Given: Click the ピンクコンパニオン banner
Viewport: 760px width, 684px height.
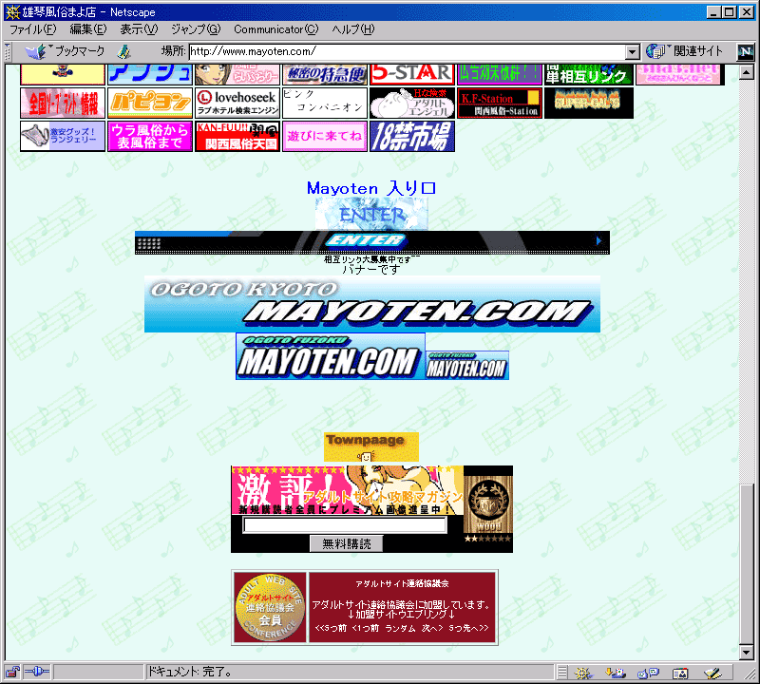Looking at the screenshot, I should point(325,103).
